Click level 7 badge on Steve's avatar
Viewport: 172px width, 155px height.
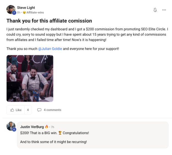[x=14, y=13]
